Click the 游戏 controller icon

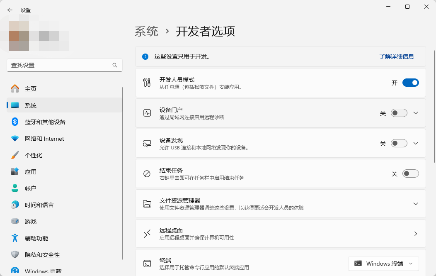(15, 222)
